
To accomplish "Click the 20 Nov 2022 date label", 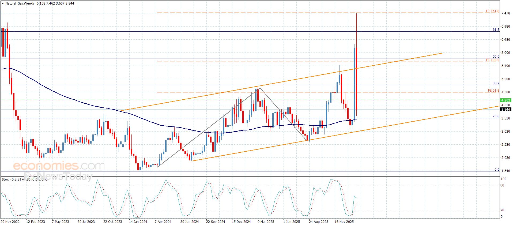I will tap(10, 222).
